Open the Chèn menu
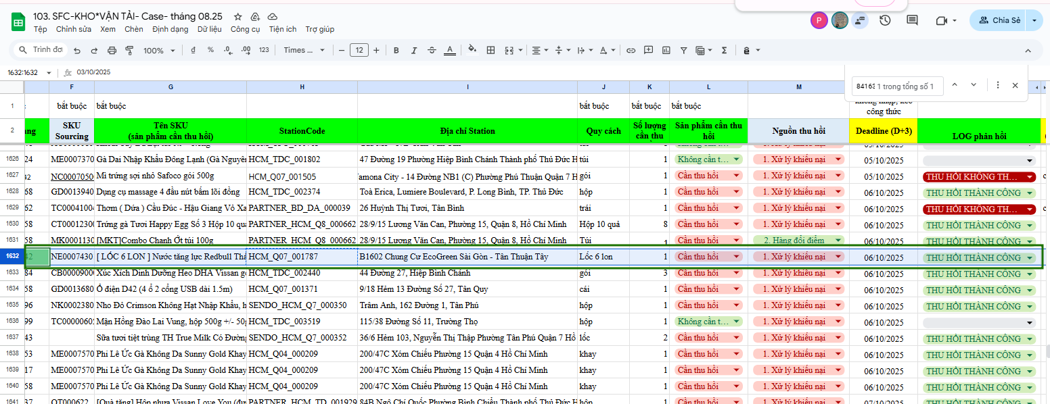 tap(134, 29)
